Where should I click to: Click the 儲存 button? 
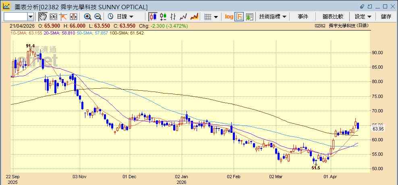tap(386, 17)
